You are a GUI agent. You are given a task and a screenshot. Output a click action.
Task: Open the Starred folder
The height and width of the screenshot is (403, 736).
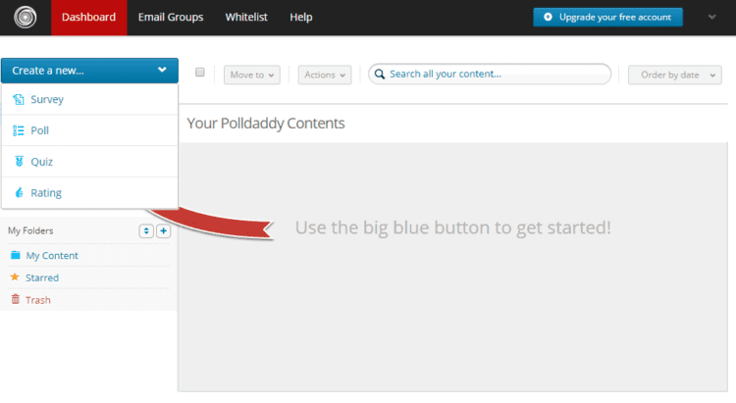[x=42, y=277]
